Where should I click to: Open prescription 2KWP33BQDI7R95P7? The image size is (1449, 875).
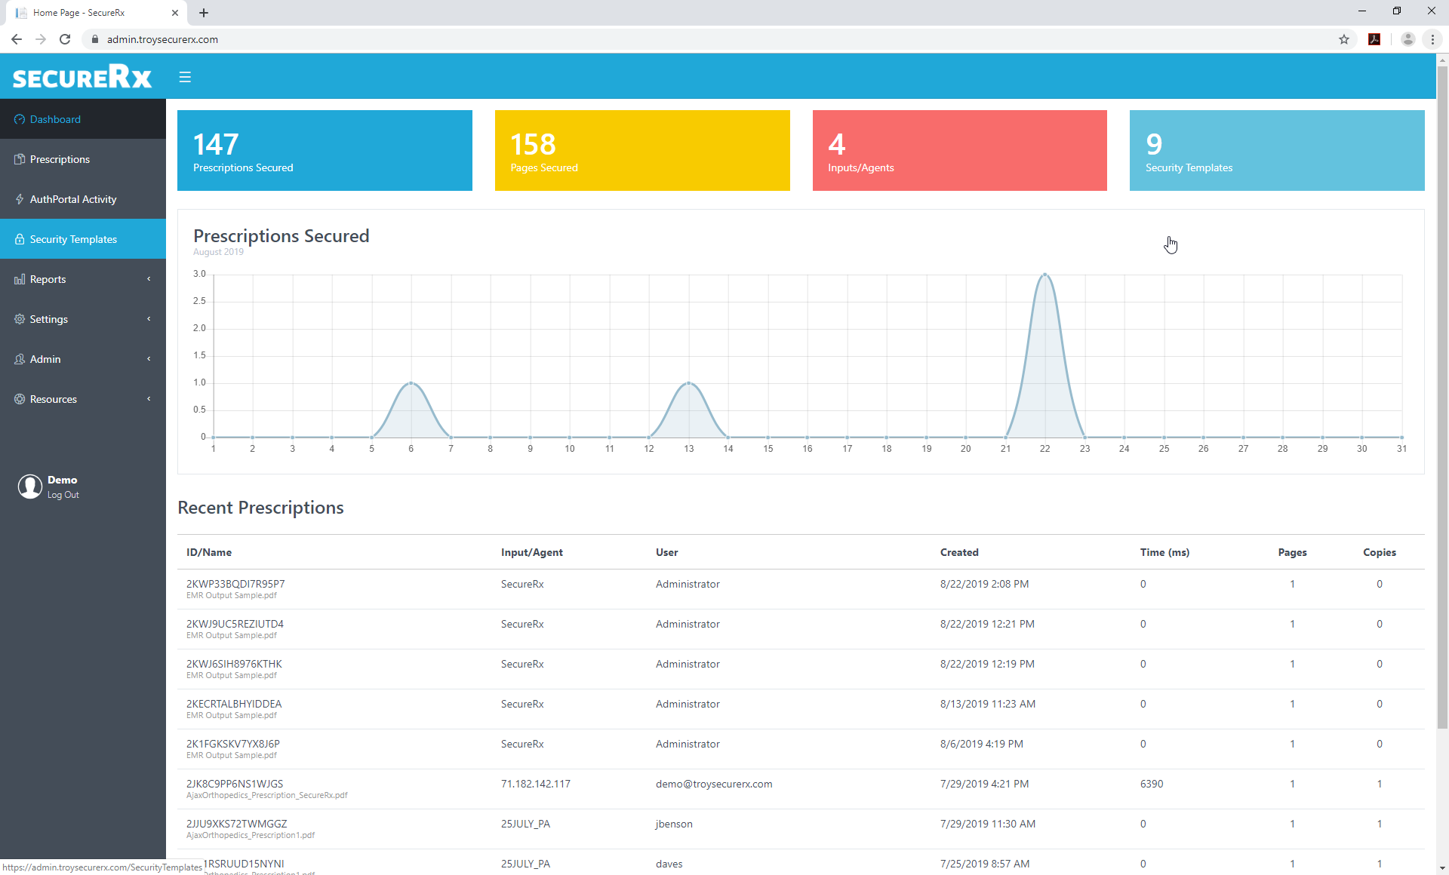[x=235, y=584]
